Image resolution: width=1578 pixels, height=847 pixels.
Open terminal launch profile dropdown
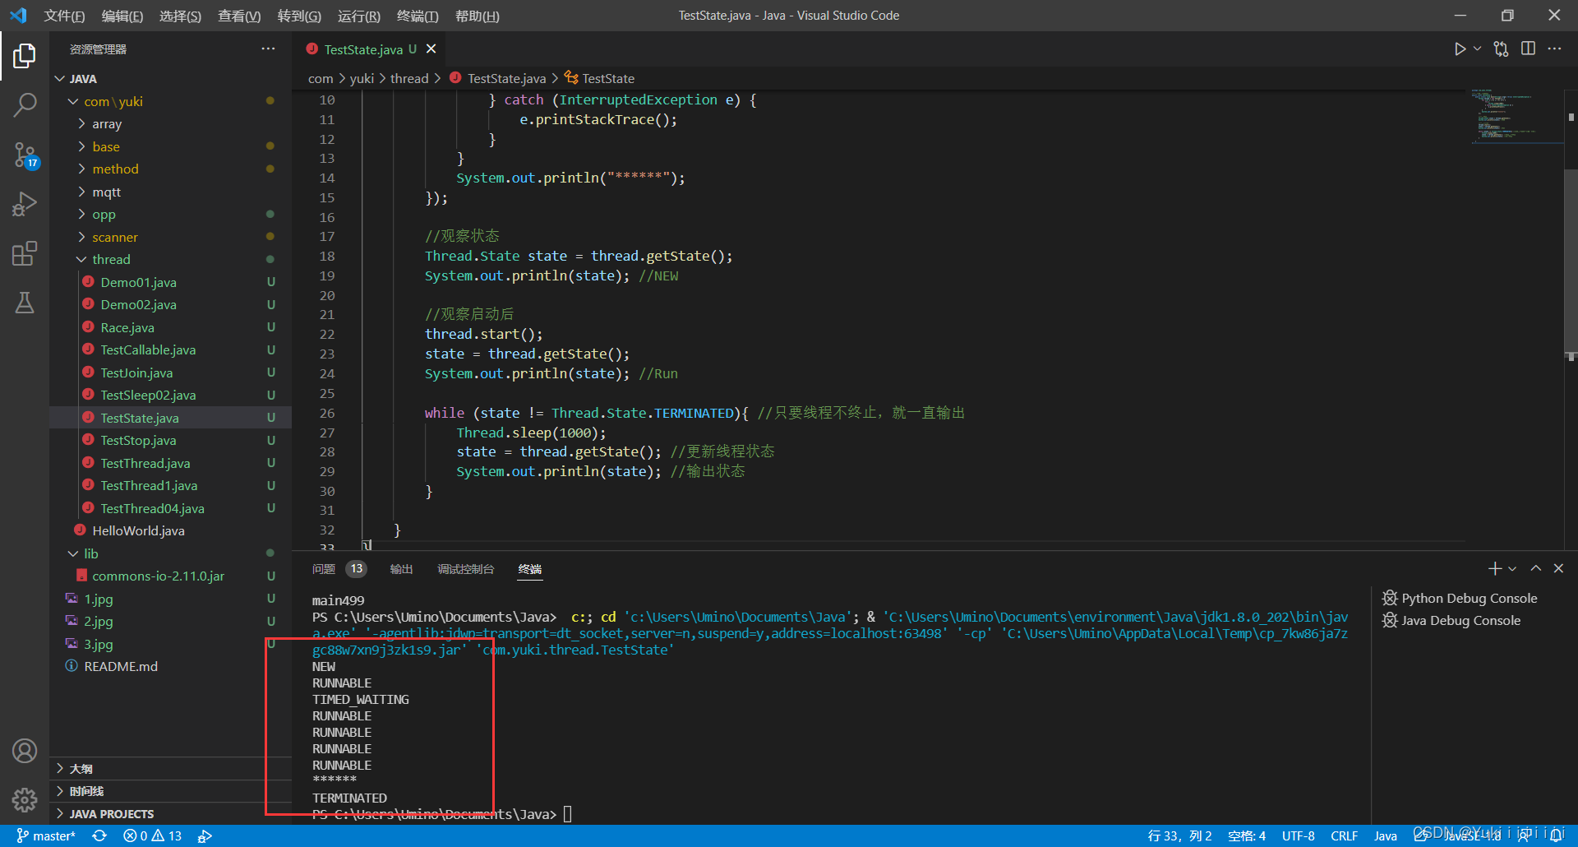coord(1512,568)
